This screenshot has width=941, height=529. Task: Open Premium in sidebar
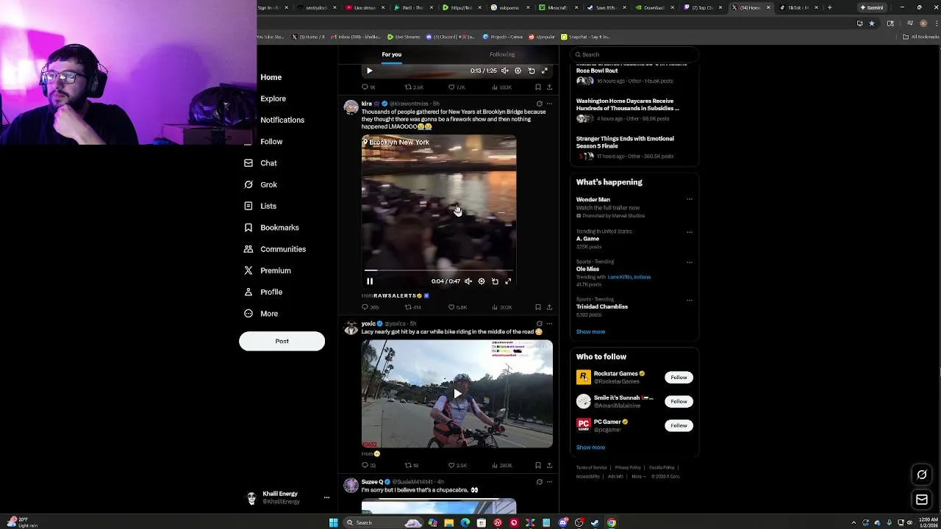(267, 270)
